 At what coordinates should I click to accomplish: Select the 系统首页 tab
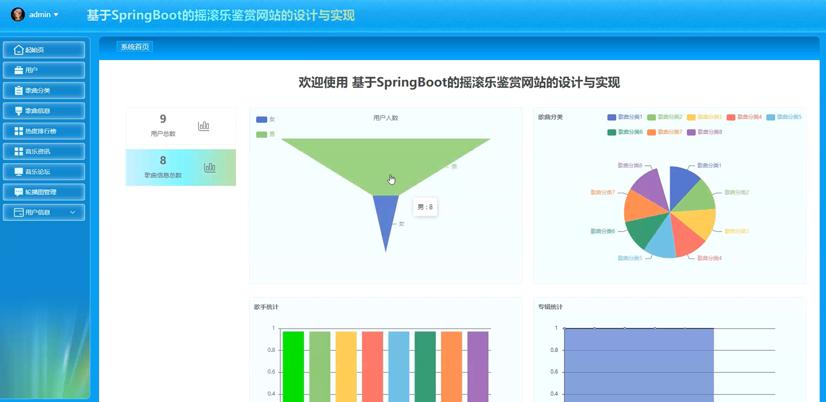point(135,47)
